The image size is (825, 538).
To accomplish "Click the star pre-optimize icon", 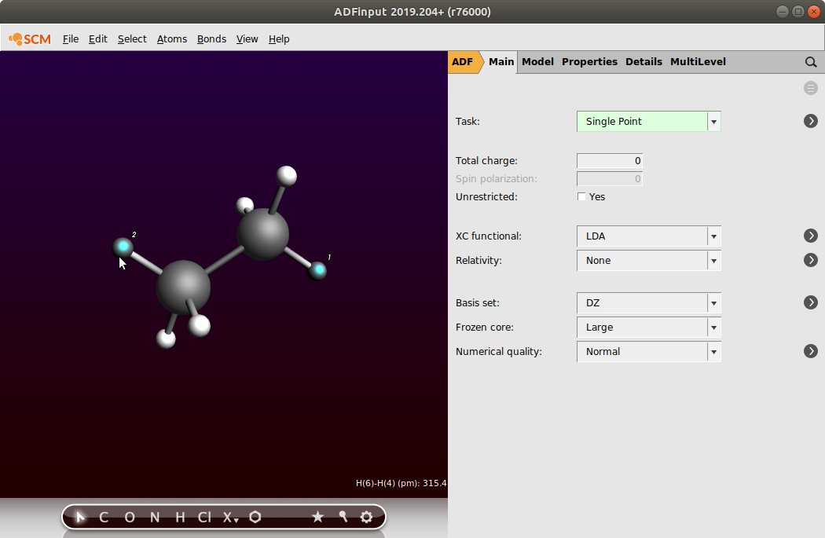I will coord(317,517).
